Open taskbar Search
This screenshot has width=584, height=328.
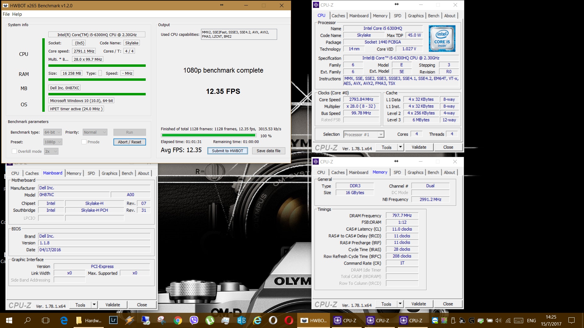pyautogui.click(x=27, y=320)
